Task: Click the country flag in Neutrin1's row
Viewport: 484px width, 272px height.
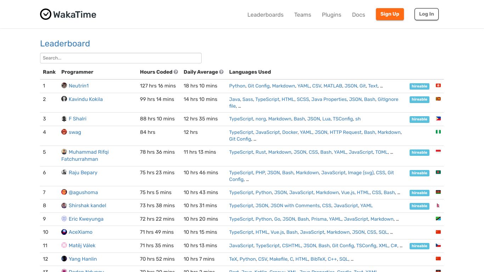Action: coord(438,85)
